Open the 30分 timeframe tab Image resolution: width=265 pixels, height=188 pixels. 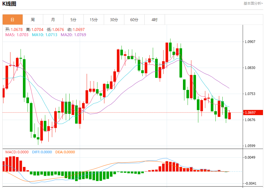pyautogui.click(x=114, y=20)
